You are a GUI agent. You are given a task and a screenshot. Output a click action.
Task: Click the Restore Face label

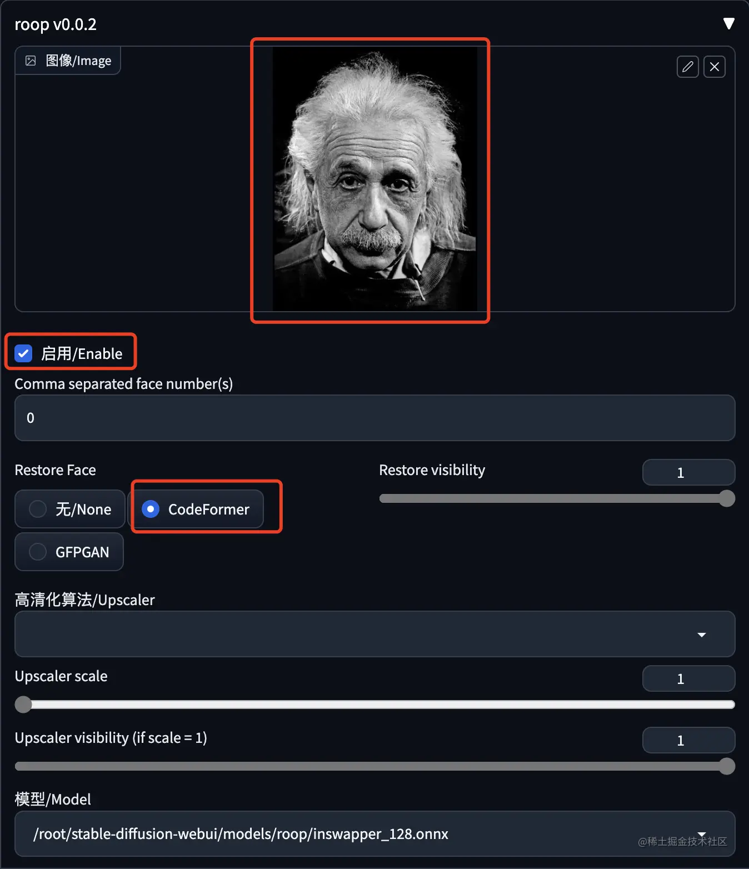coord(55,470)
